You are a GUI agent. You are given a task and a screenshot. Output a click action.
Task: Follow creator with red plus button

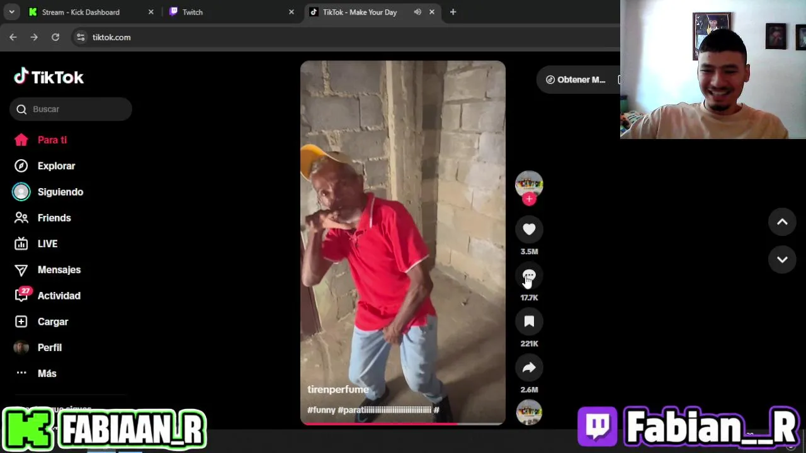[529, 199]
